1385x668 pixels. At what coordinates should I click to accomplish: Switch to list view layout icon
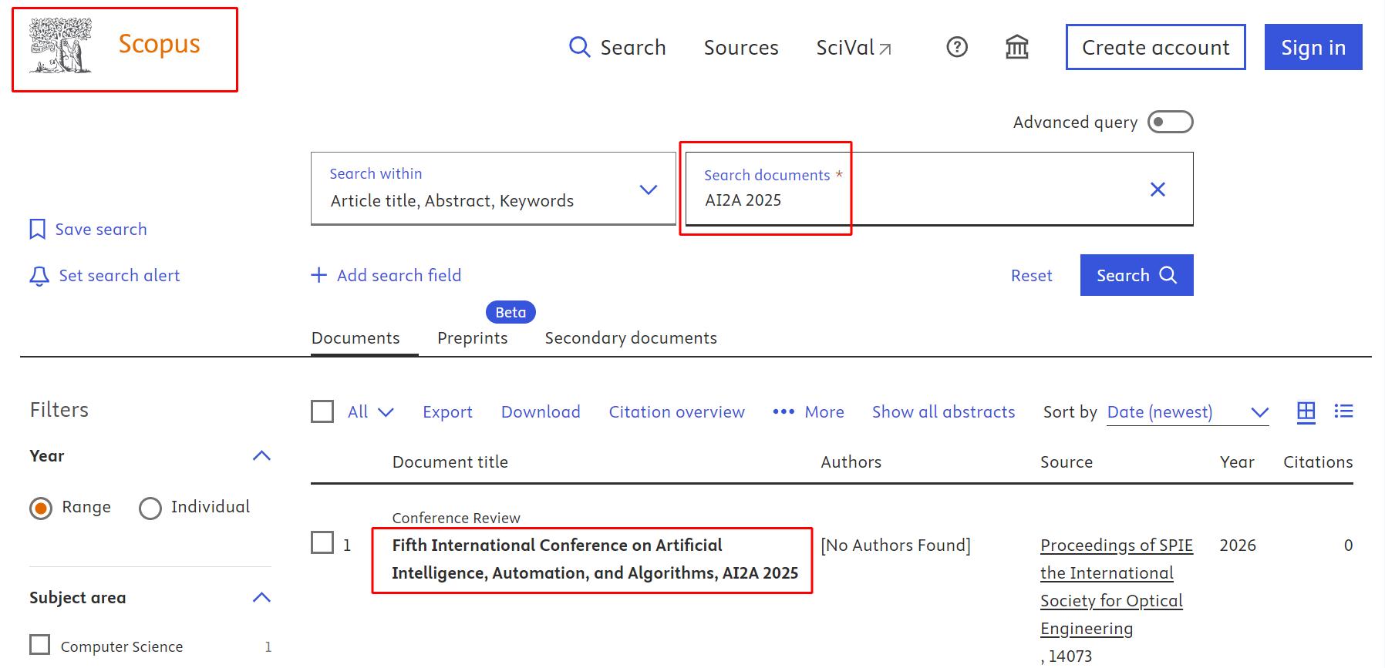(x=1343, y=412)
